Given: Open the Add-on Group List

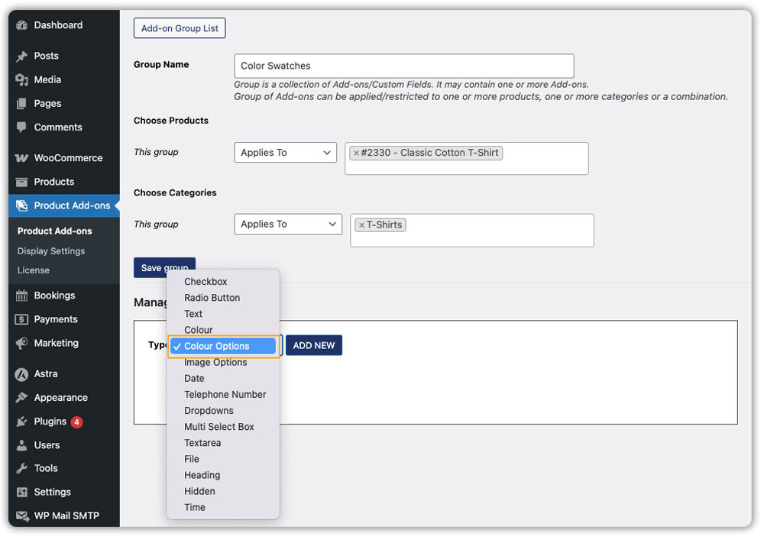Looking at the screenshot, I should [x=180, y=28].
